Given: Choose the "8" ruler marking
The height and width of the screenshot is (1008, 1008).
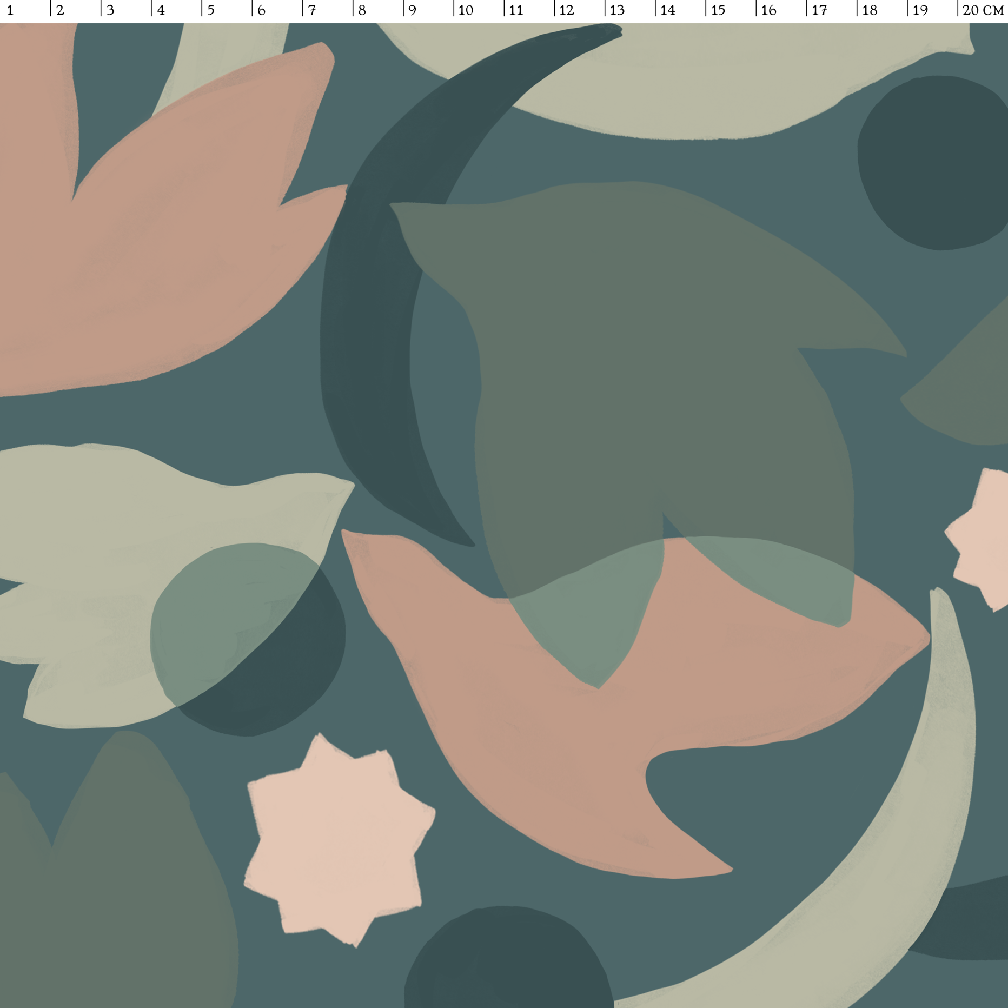Looking at the screenshot, I should pyautogui.click(x=362, y=10).
